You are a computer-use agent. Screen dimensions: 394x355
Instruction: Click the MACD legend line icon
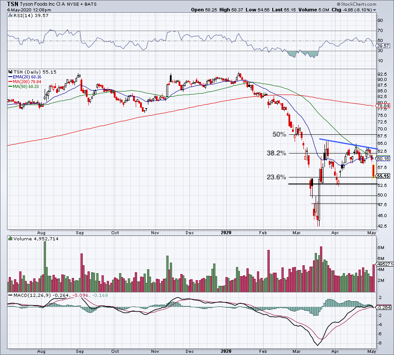point(11,295)
